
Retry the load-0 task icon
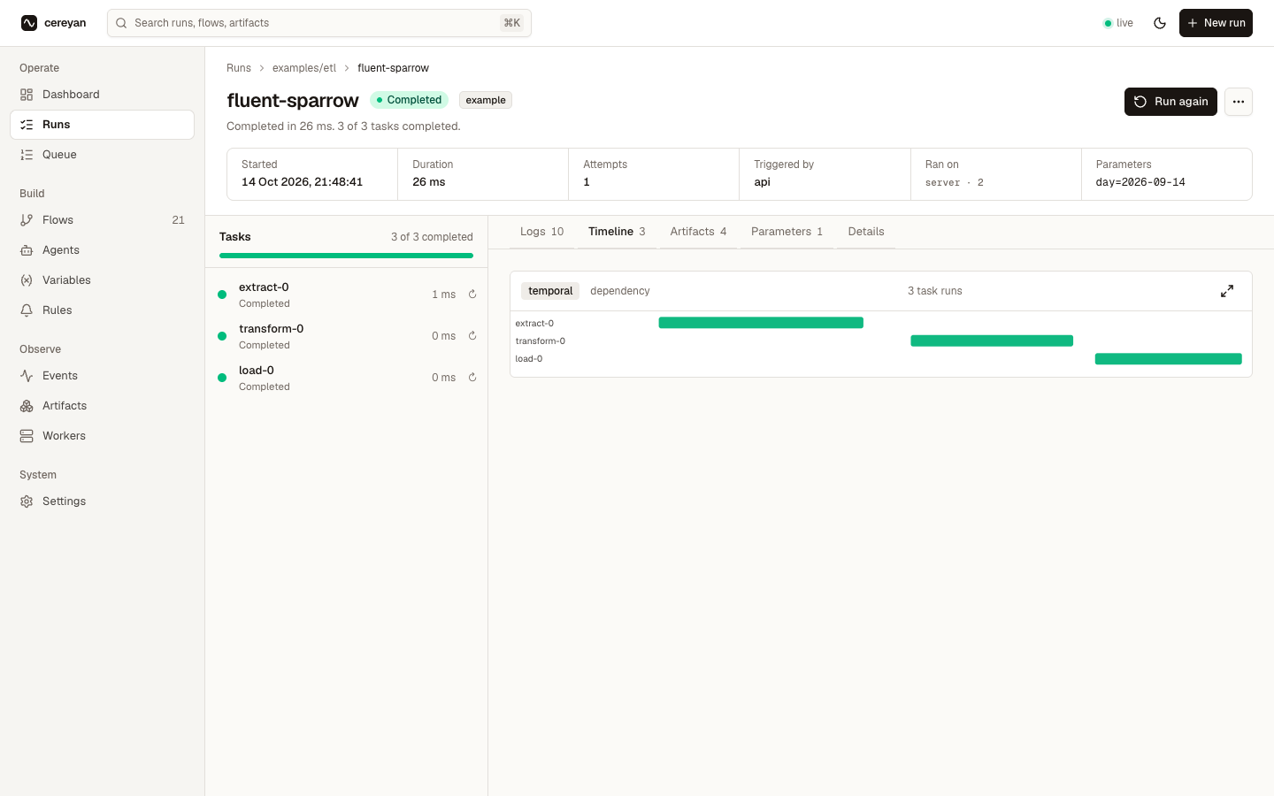[x=472, y=378]
